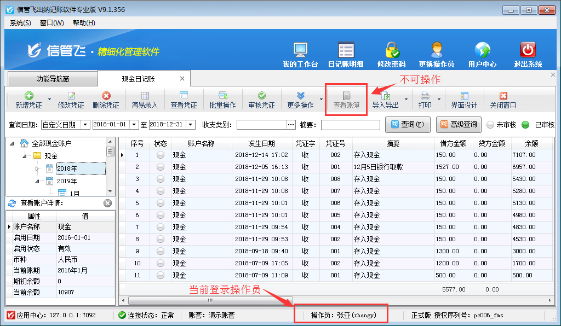561x326 pixels.
Task: Open the start date 2018-01-01 dropdown
Action: [x=135, y=125]
